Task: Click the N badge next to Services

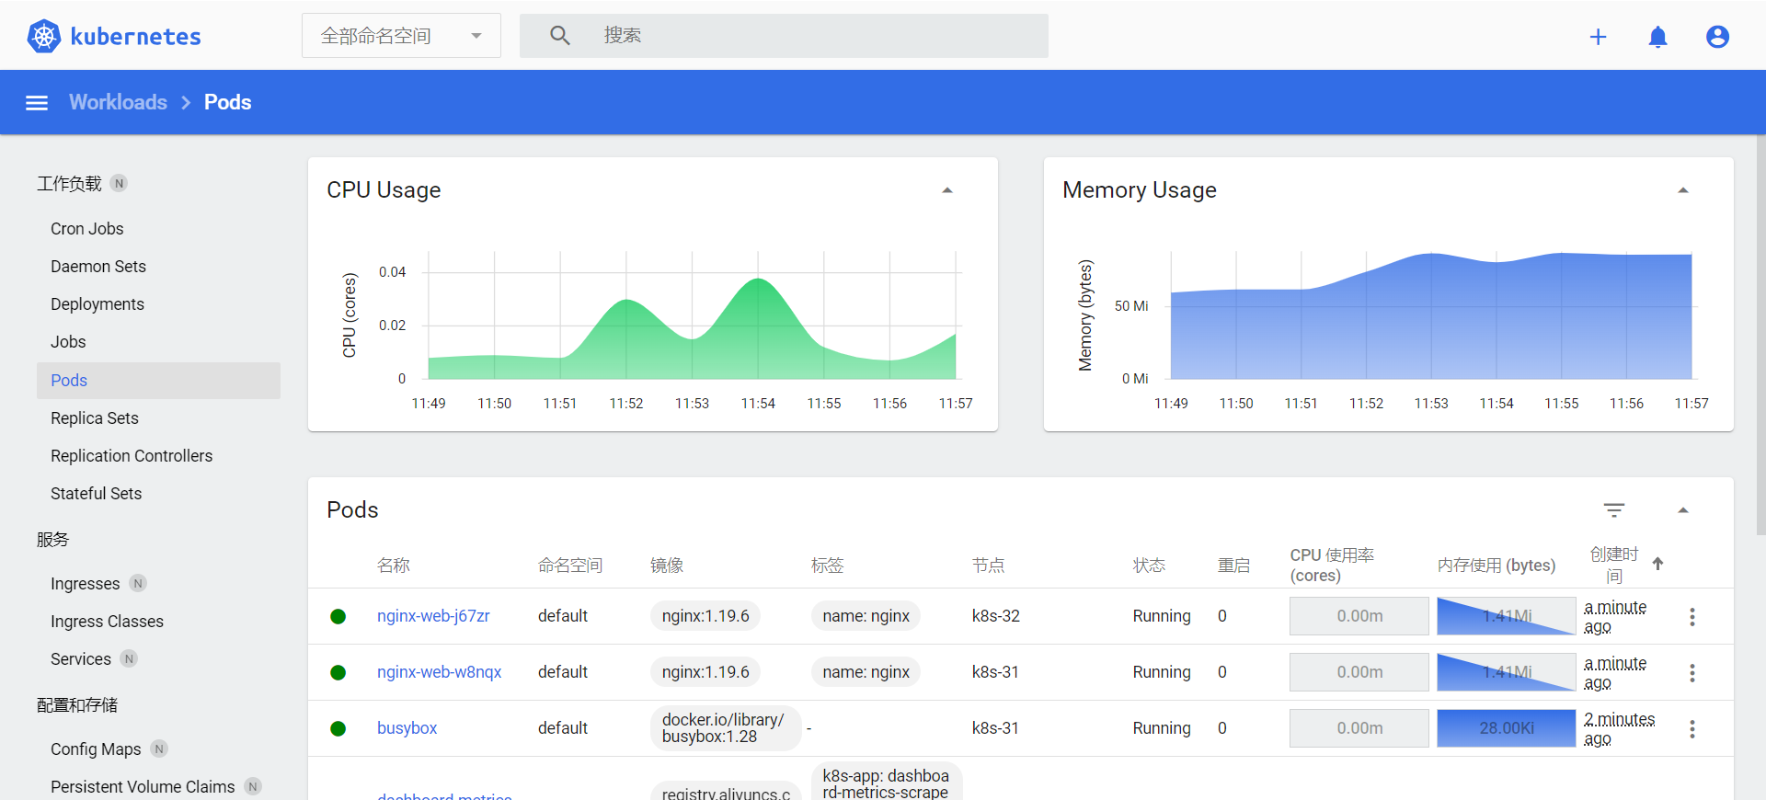Action: [129, 658]
